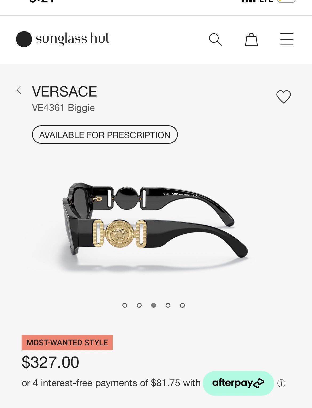Viewport: 312px width, 408px height.
Task: Select the first image carousel dot
Action: coord(125,305)
